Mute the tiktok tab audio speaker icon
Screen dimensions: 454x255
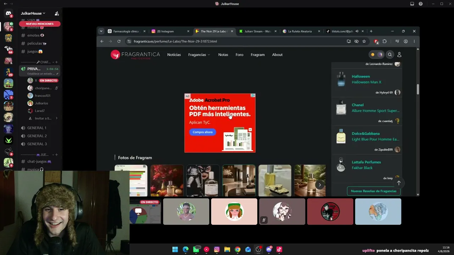coord(357,31)
